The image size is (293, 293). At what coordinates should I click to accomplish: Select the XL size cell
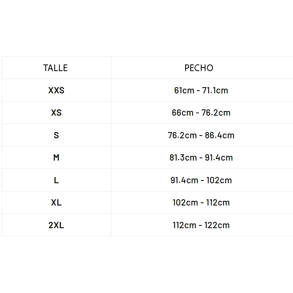coord(56,203)
